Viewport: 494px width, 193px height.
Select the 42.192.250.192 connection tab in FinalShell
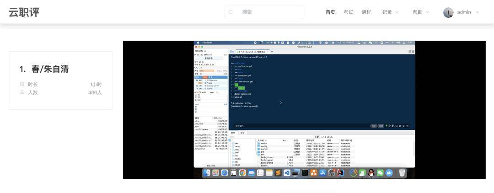pos(252,52)
